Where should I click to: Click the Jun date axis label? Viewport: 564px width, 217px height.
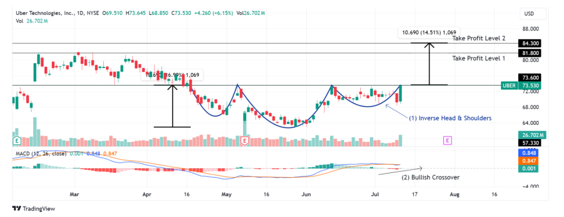pyautogui.click(x=306, y=194)
